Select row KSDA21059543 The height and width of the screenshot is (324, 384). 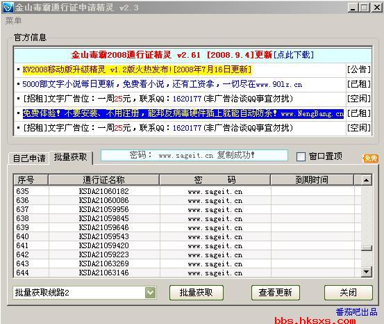(187, 236)
